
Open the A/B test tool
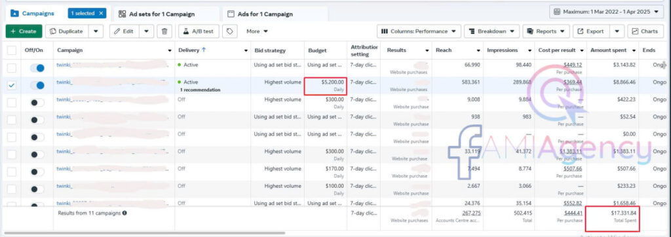click(x=199, y=31)
